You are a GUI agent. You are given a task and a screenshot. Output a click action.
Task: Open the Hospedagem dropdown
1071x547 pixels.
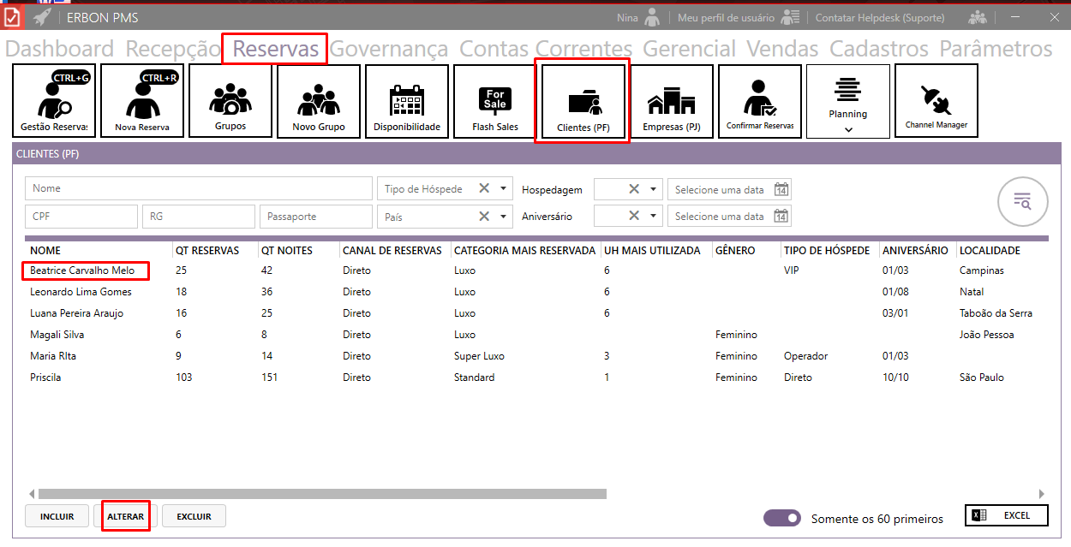[655, 188]
